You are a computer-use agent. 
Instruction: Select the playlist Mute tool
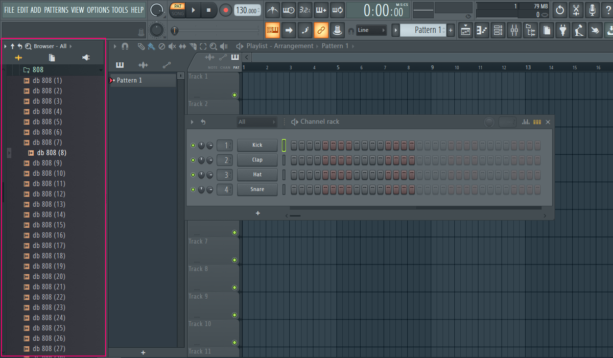172,46
